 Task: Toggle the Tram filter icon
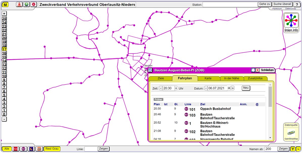tap(15, 149)
